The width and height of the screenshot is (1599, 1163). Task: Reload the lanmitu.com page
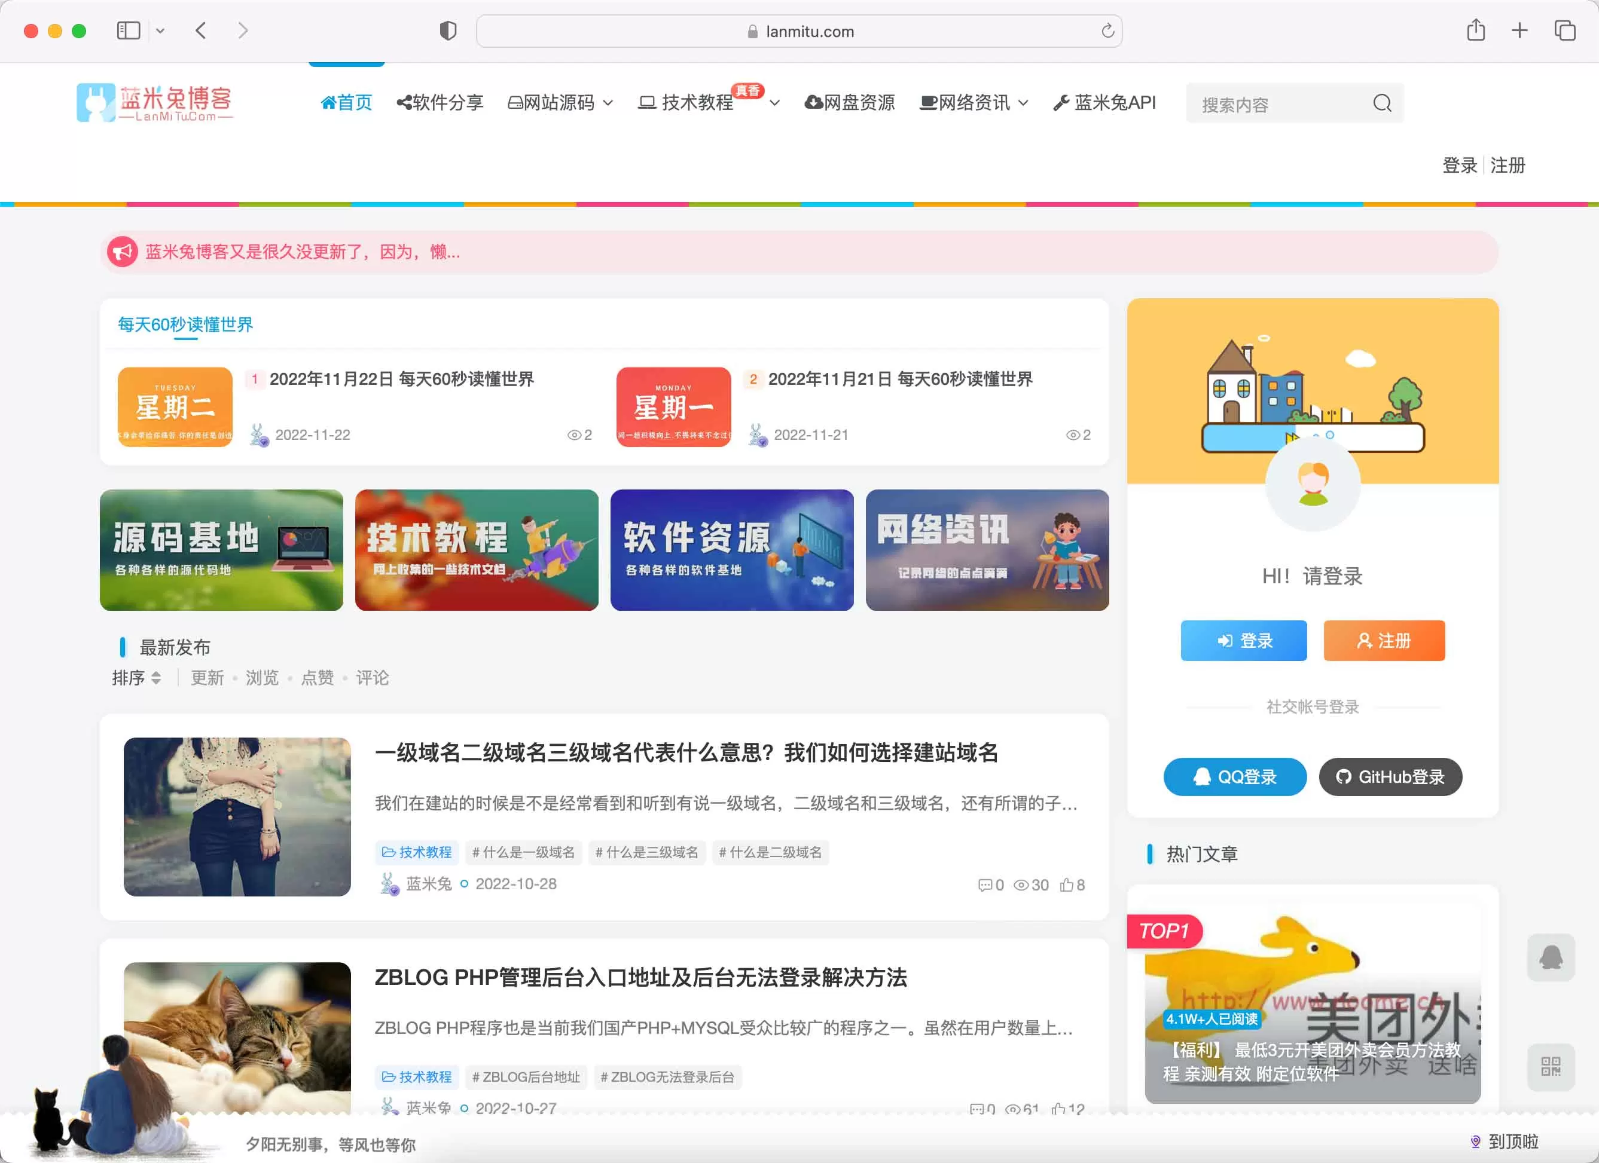pos(1107,31)
